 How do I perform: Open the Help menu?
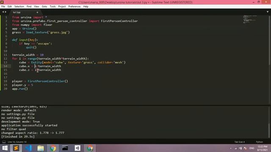86,7
